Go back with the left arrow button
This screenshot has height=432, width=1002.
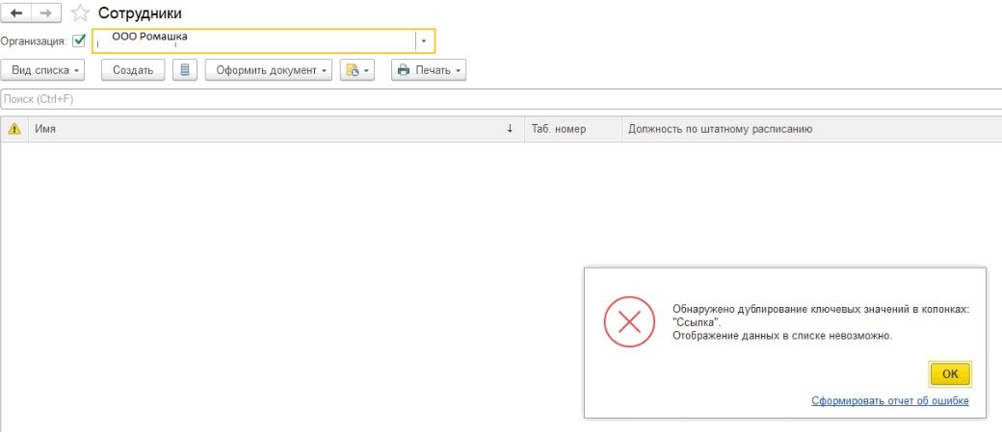16,13
